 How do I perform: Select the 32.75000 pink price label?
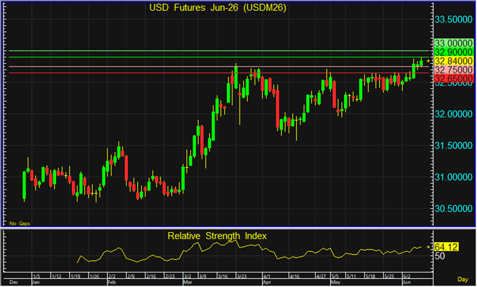[x=453, y=70]
